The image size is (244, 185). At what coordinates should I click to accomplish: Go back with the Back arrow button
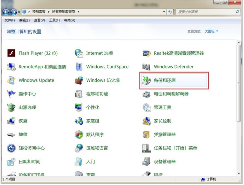(x=6, y=12)
